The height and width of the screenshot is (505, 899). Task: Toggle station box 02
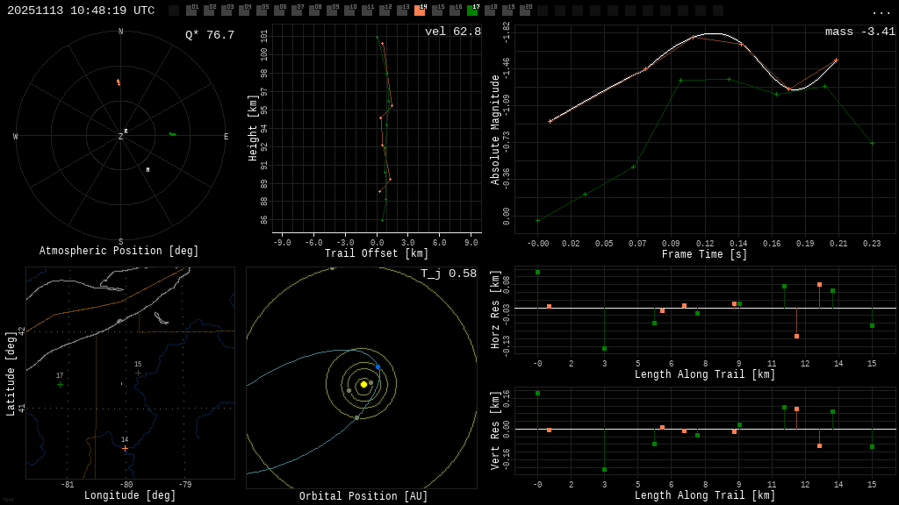pos(209,11)
